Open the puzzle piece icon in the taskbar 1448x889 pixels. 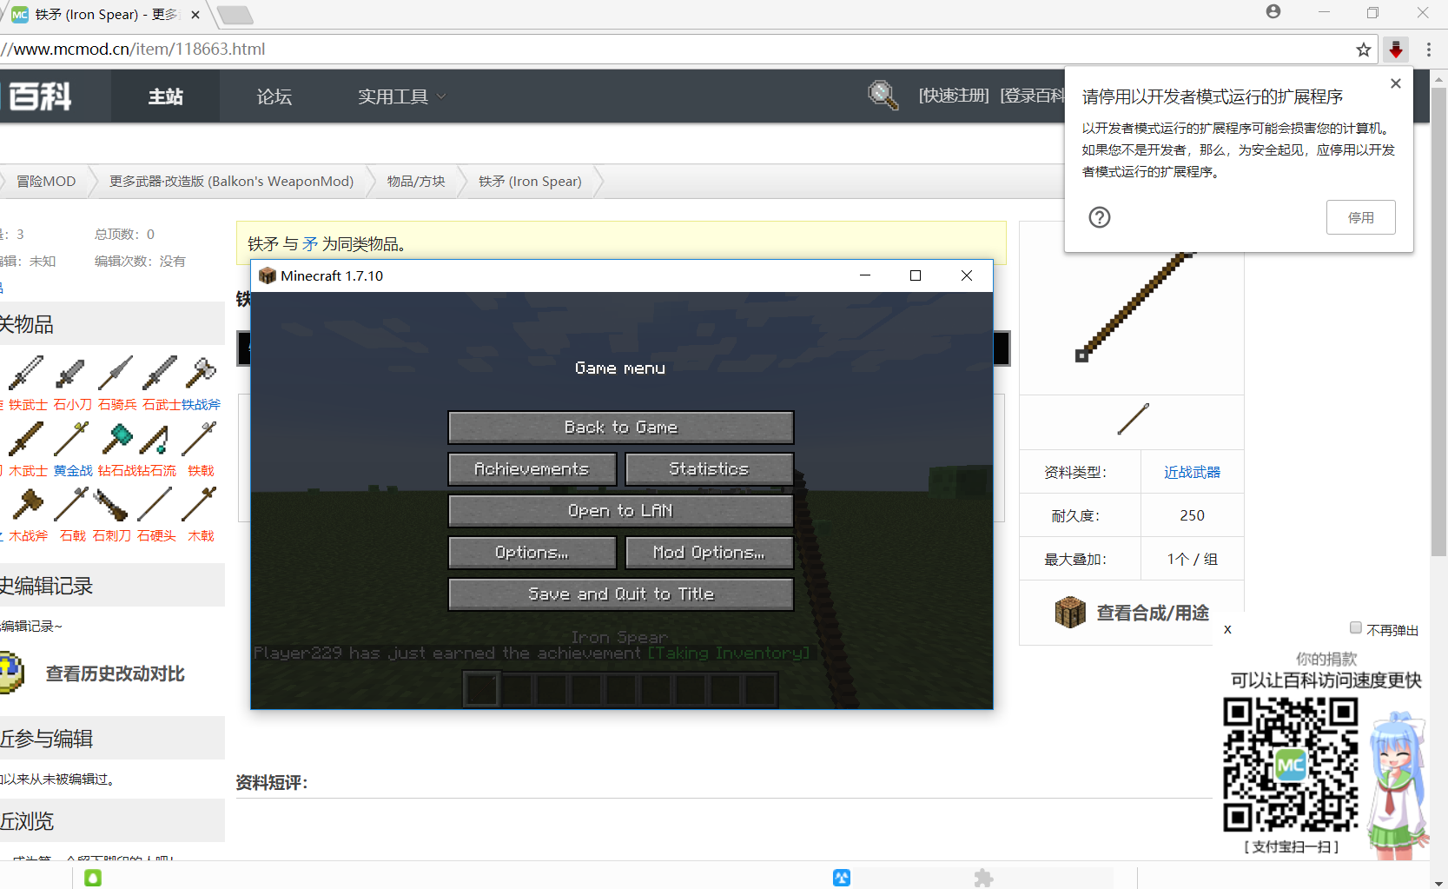coord(983,878)
